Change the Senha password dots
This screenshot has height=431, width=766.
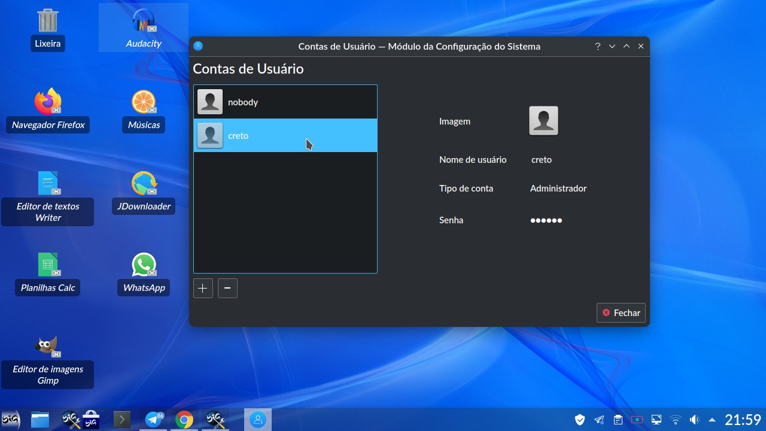click(x=546, y=220)
